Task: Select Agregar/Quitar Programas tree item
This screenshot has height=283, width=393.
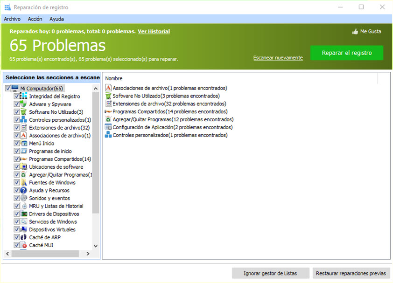Action: [x=60, y=174]
